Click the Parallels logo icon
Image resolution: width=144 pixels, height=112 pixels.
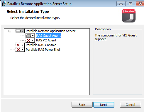click(129, 16)
